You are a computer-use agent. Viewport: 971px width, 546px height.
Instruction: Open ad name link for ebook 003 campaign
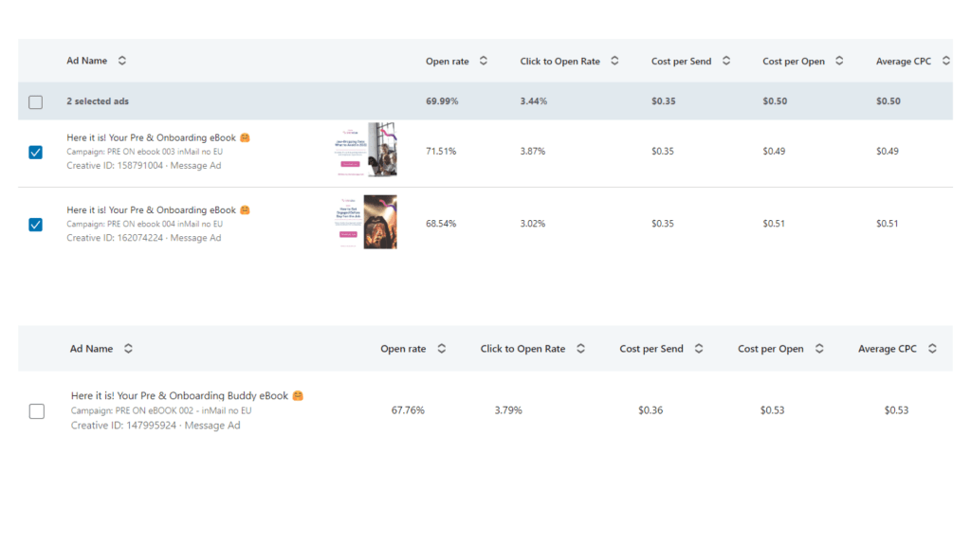point(151,137)
